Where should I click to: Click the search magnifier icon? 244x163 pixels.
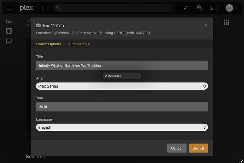[58, 8]
